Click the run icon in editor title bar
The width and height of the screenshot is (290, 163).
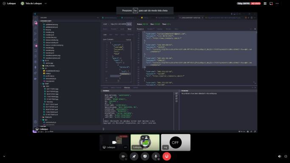(x=248, y=18)
